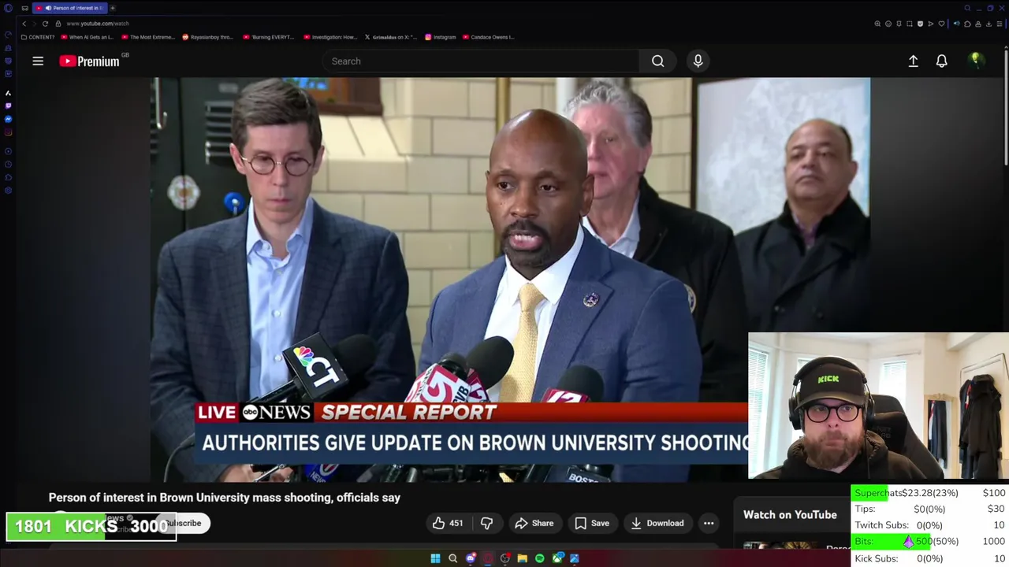The height and width of the screenshot is (567, 1009).
Task: Click the YouTube Premium logo
Action: (x=89, y=61)
